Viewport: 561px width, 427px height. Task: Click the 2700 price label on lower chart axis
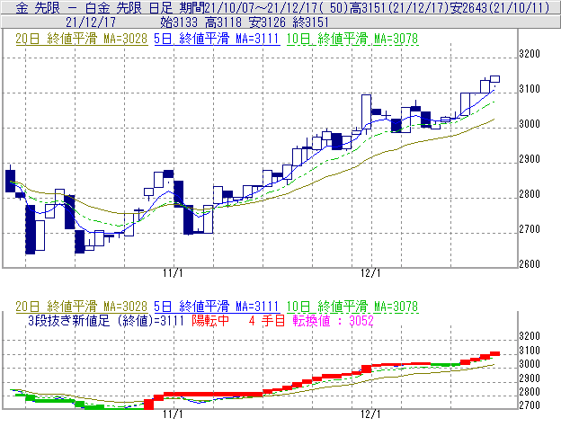coord(530,405)
